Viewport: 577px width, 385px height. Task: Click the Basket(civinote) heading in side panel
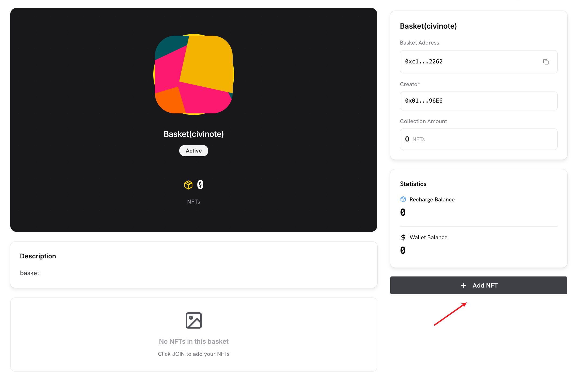coord(428,26)
